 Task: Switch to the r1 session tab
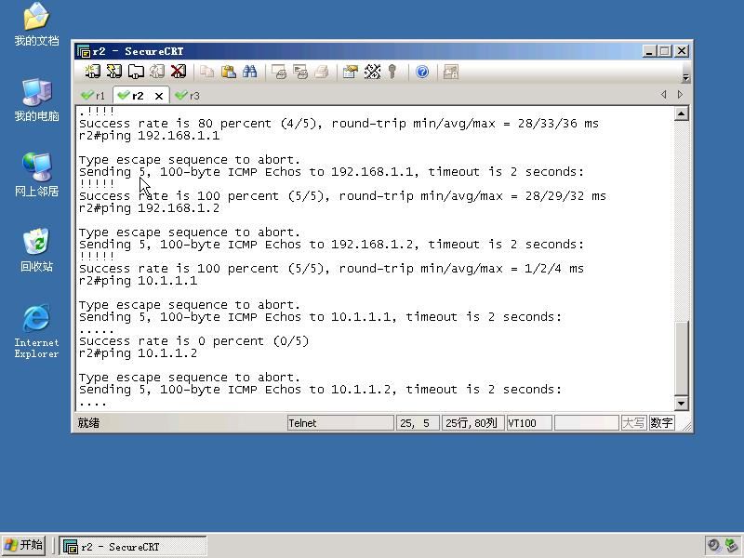tap(94, 96)
